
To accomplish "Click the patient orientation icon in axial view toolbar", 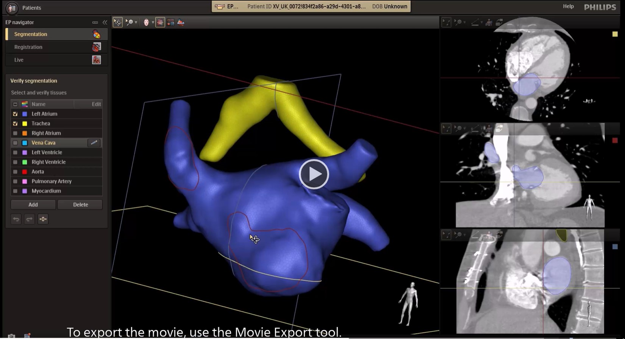I will (489, 23).
